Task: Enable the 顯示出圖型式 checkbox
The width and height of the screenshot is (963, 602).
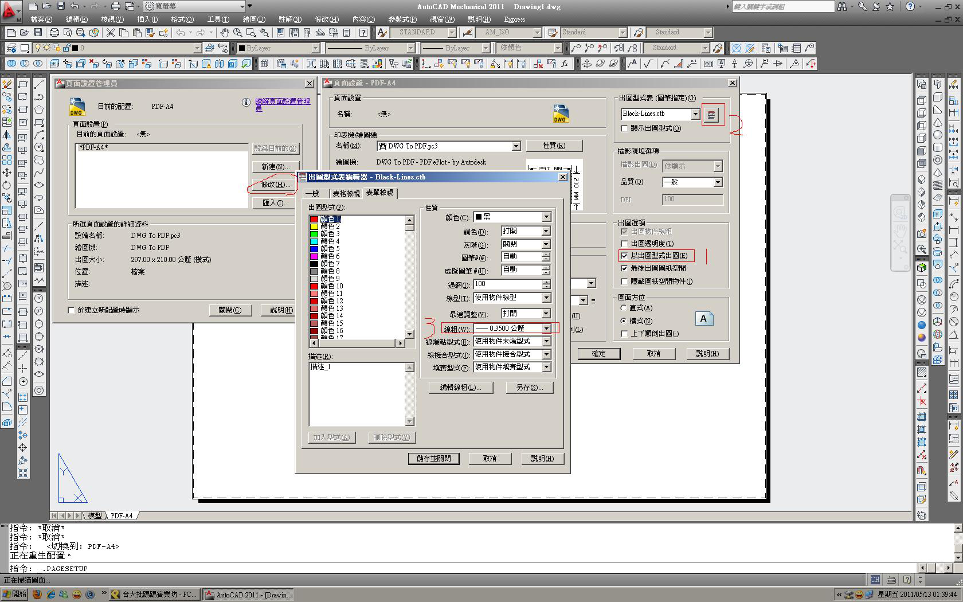Action: click(624, 128)
